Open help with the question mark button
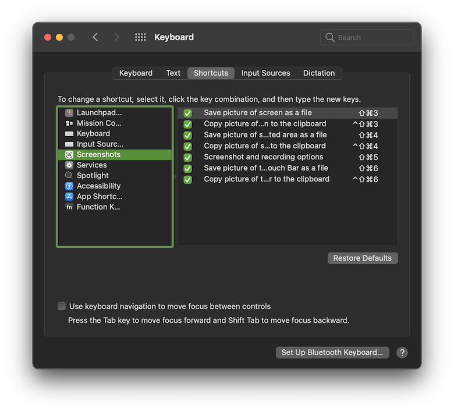 click(402, 353)
